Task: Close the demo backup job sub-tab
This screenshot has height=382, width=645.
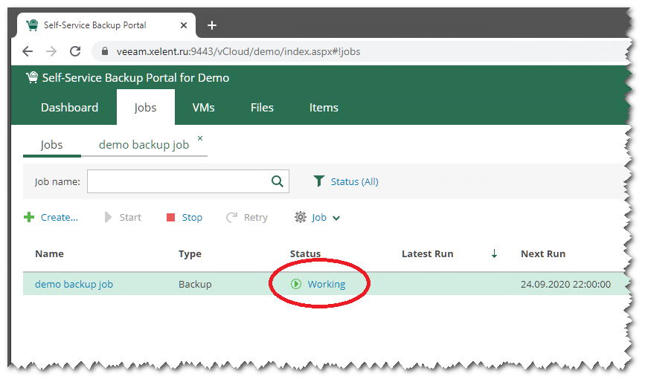Action: (x=200, y=138)
